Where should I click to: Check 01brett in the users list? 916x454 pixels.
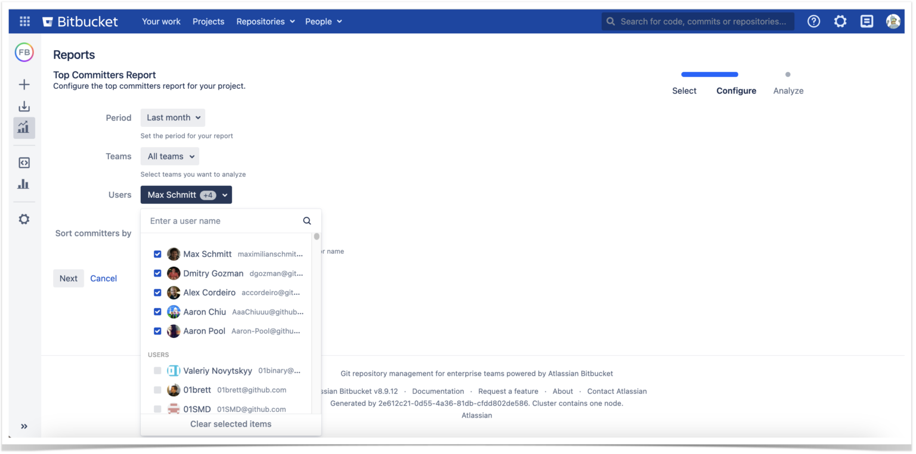[x=157, y=390]
